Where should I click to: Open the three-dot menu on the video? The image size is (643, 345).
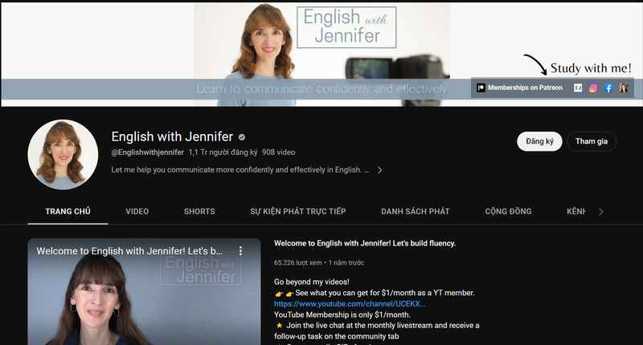pyautogui.click(x=240, y=250)
